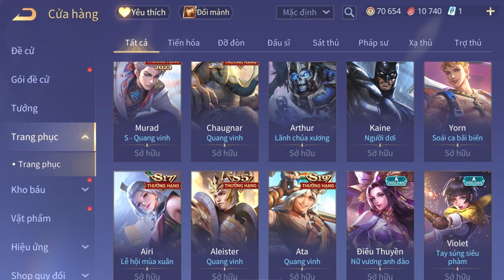This screenshot has height=280, width=504.
Task: Open favorites with the heart icon
Action: coord(124,12)
